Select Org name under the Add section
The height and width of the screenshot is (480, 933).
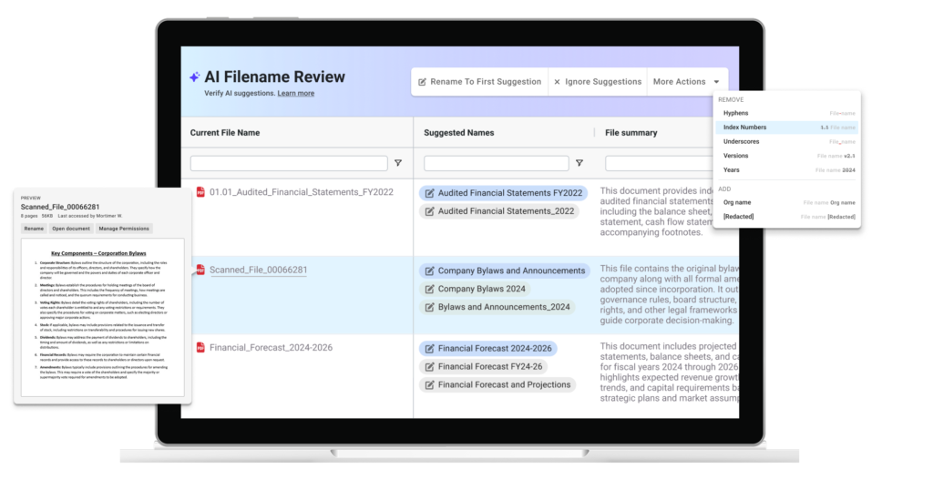737,201
